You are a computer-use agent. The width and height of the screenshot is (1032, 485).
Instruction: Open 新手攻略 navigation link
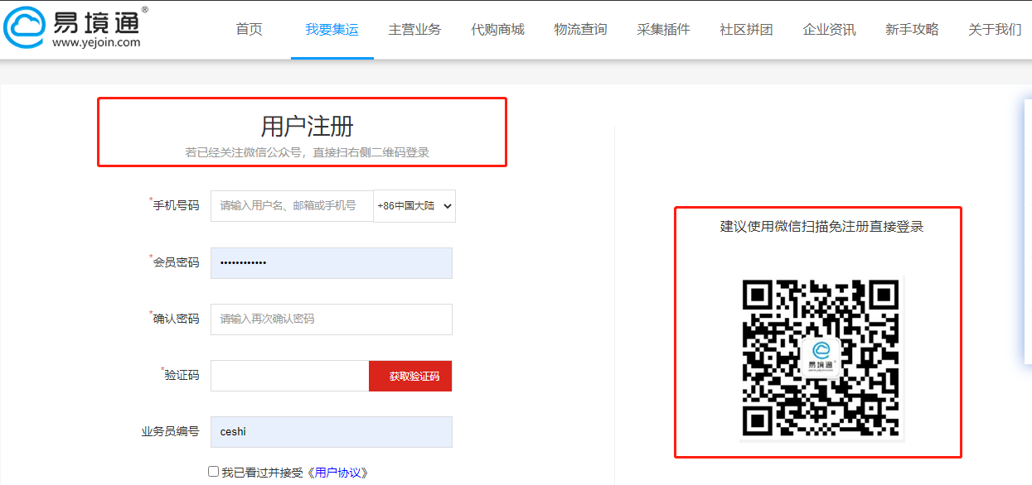coord(912,29)
